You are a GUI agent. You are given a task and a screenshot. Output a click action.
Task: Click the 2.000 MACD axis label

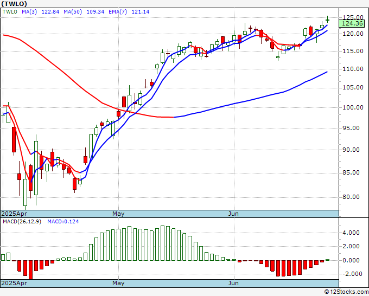point(351,246)
